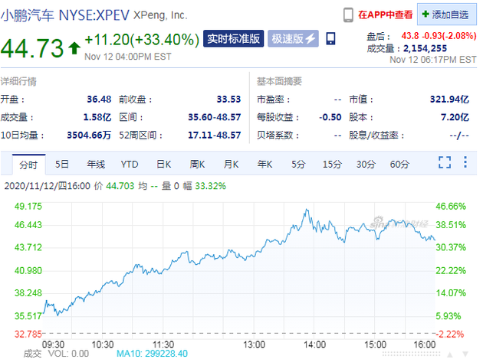Click the 开盘 value 36.48
This screenshot has width=483, height=359.
tap(99, 100)
